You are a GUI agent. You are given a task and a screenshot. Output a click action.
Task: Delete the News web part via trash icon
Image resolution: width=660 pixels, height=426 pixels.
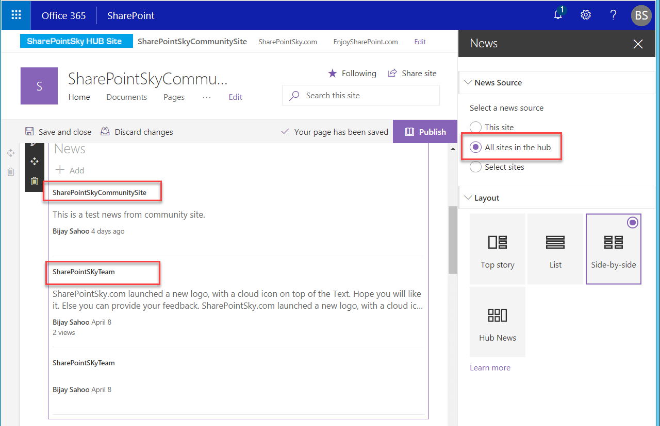pos(34,181)
